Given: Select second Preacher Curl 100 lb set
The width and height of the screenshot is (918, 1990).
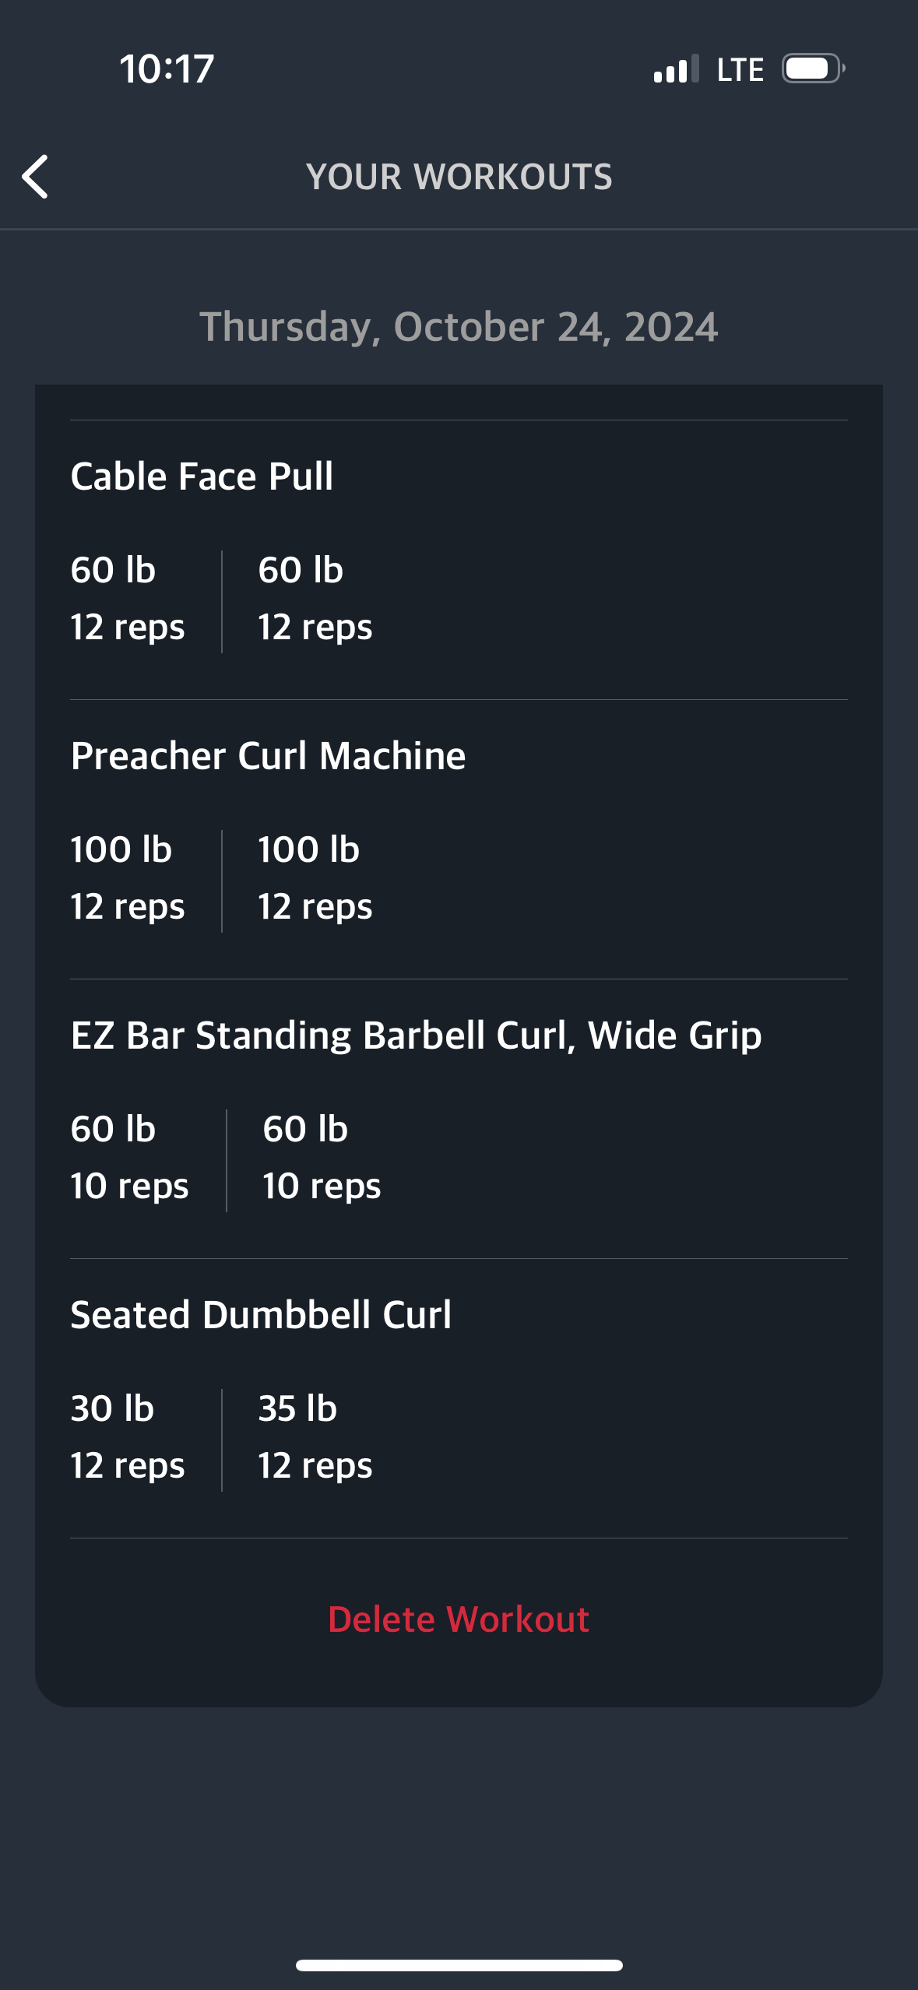Looking at the screenshot, I should (315, 878).
